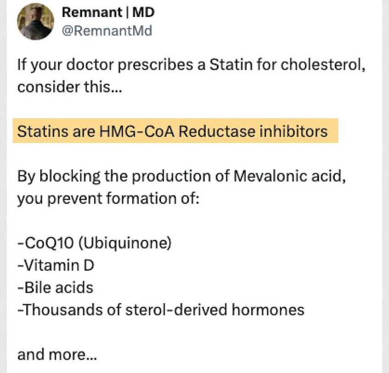The image size is (389, 373).
Task: Select the word 'cholesterol' in the first sentence
Action: click(323, 65)
